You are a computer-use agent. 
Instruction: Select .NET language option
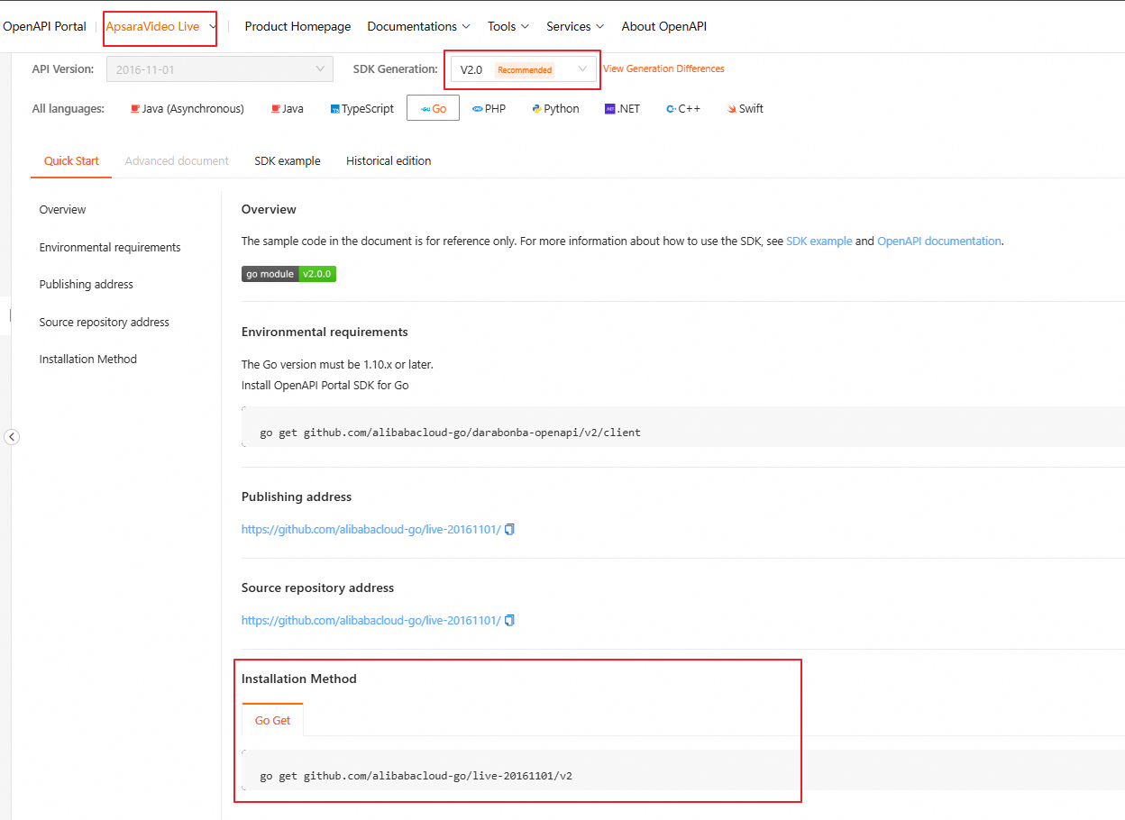pyautogui.click(x=622, y=108)
